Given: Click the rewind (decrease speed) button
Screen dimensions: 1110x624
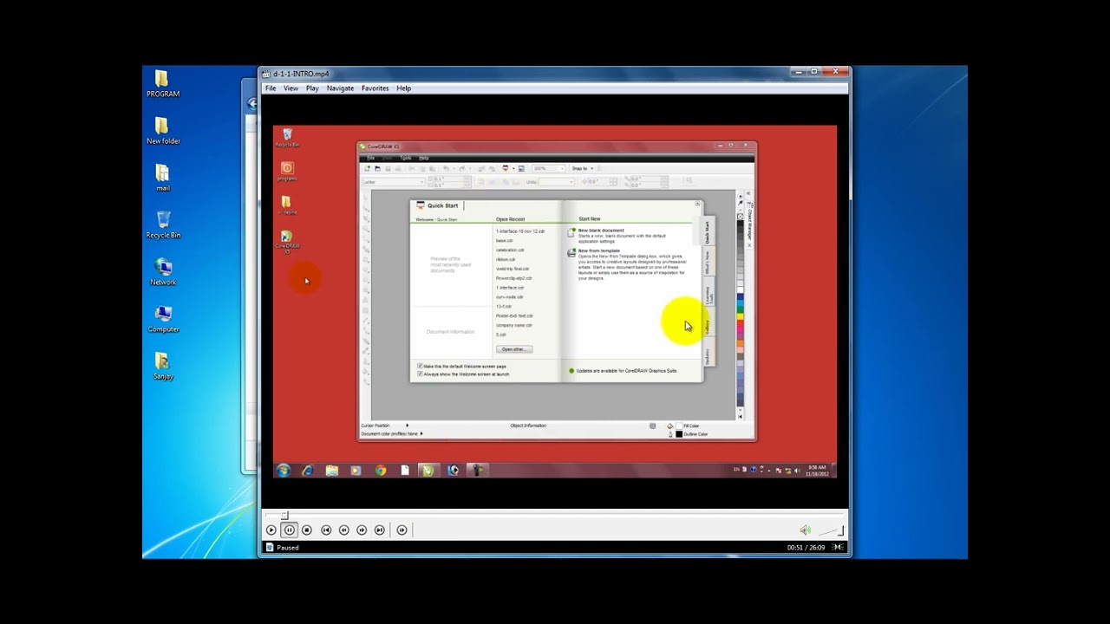Looking at the screenshot, I should 344,530.
